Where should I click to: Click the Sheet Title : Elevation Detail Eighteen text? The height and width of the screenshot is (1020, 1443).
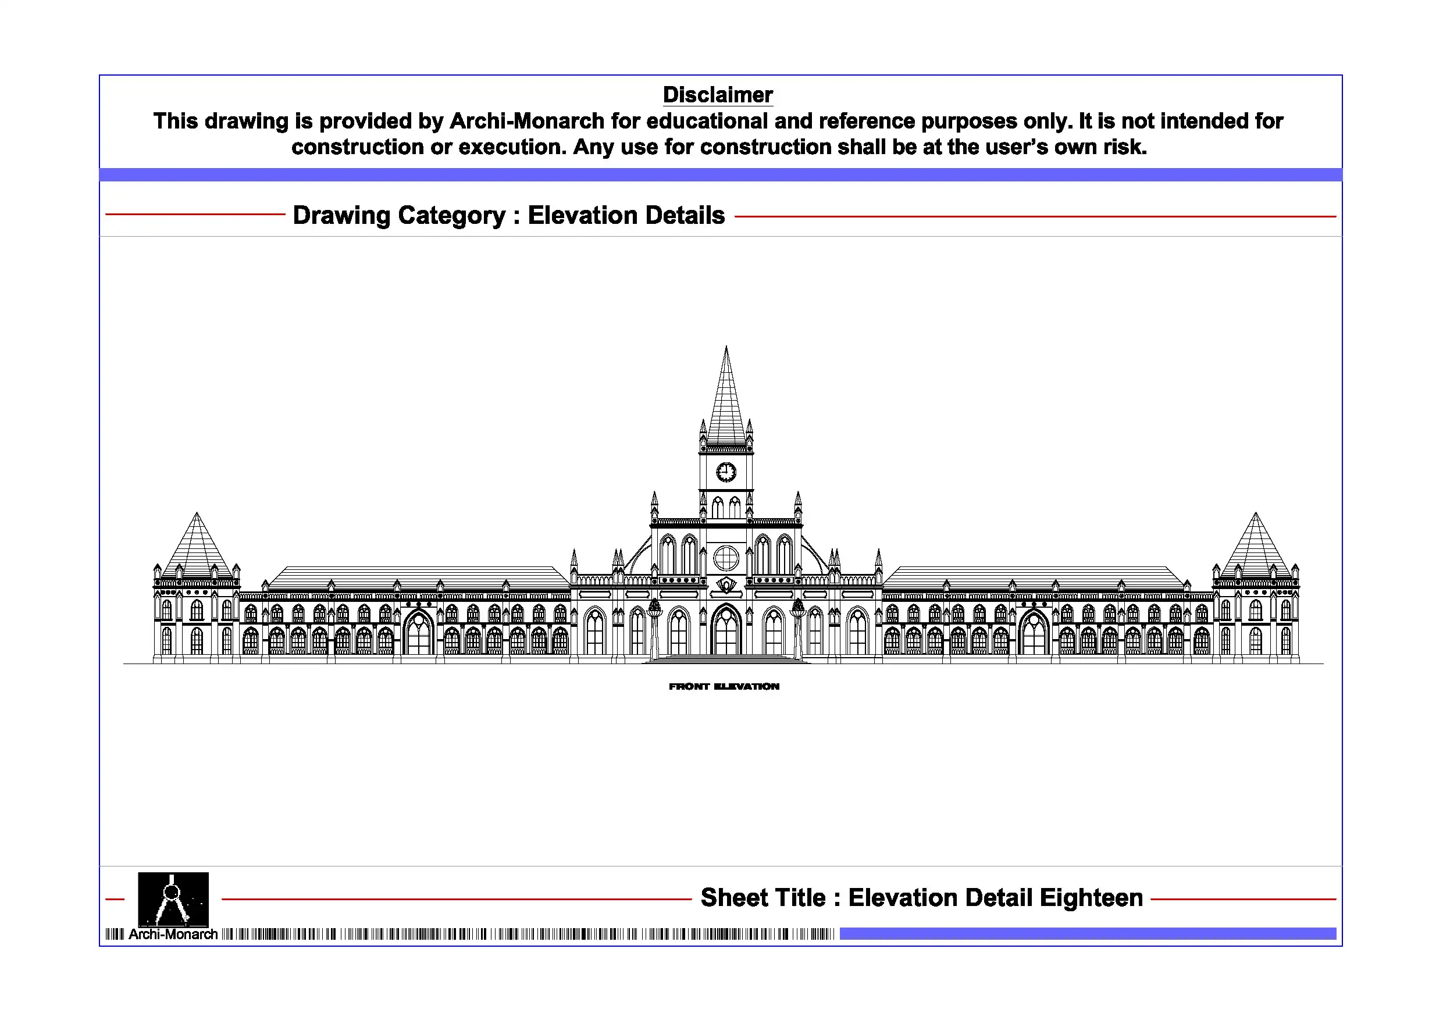[x=921, y=897]
